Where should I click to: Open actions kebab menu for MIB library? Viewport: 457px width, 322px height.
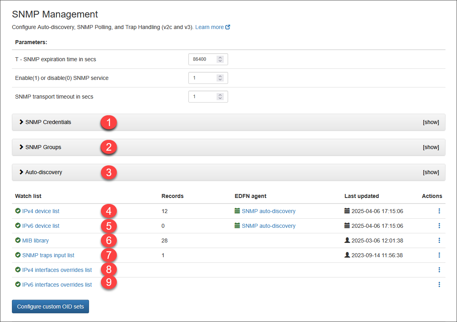(x=439, y=241)
